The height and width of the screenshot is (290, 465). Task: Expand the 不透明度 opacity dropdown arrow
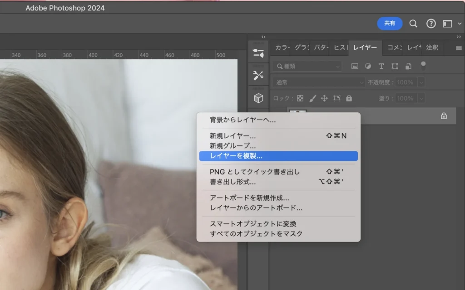click(421, 82)
